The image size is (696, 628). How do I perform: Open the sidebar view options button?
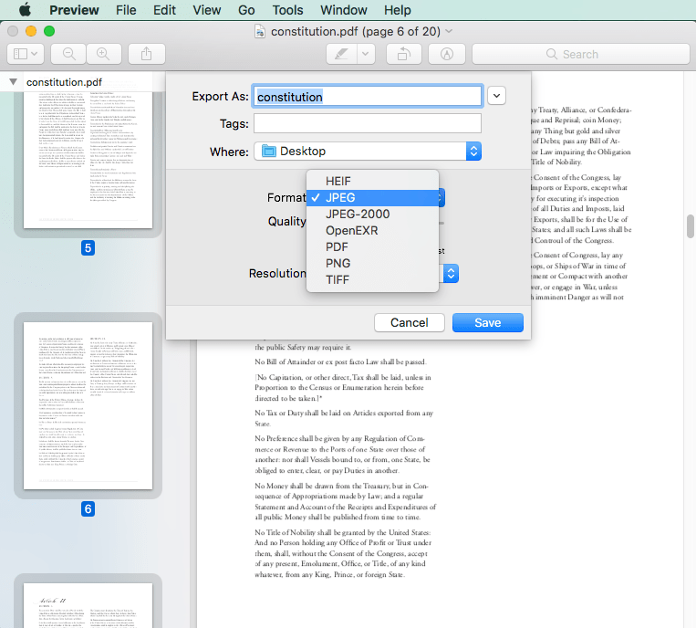25,54
